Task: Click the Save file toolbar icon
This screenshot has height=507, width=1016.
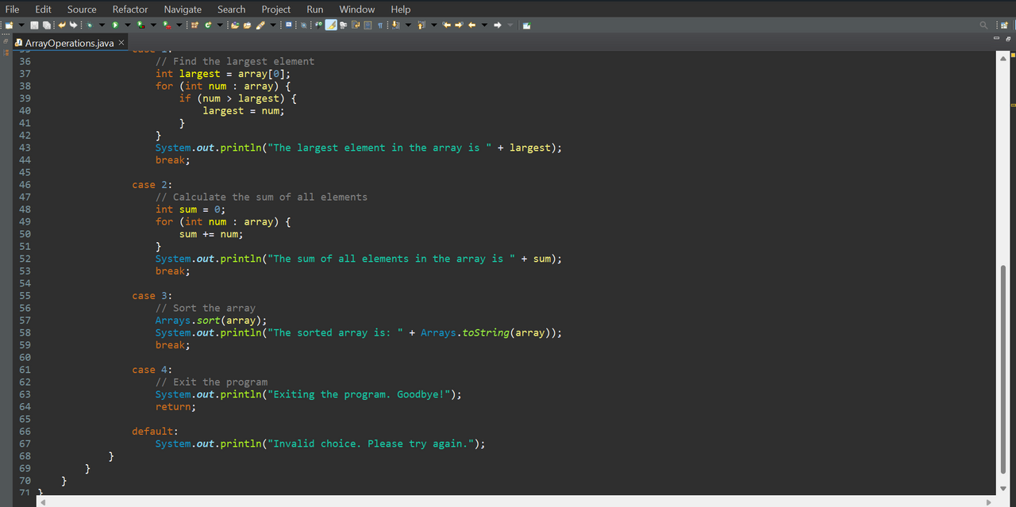Action: 34,25
